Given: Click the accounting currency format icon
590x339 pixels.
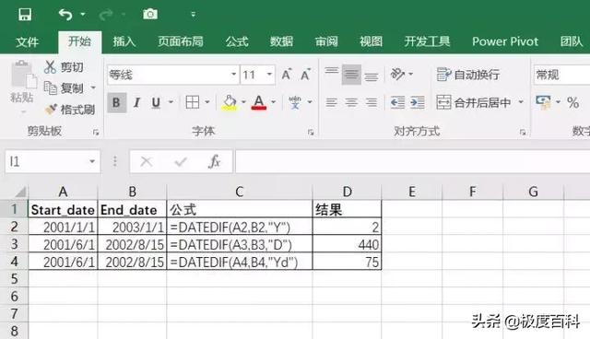Looking at the screenshot, I should tap(543, 102).
